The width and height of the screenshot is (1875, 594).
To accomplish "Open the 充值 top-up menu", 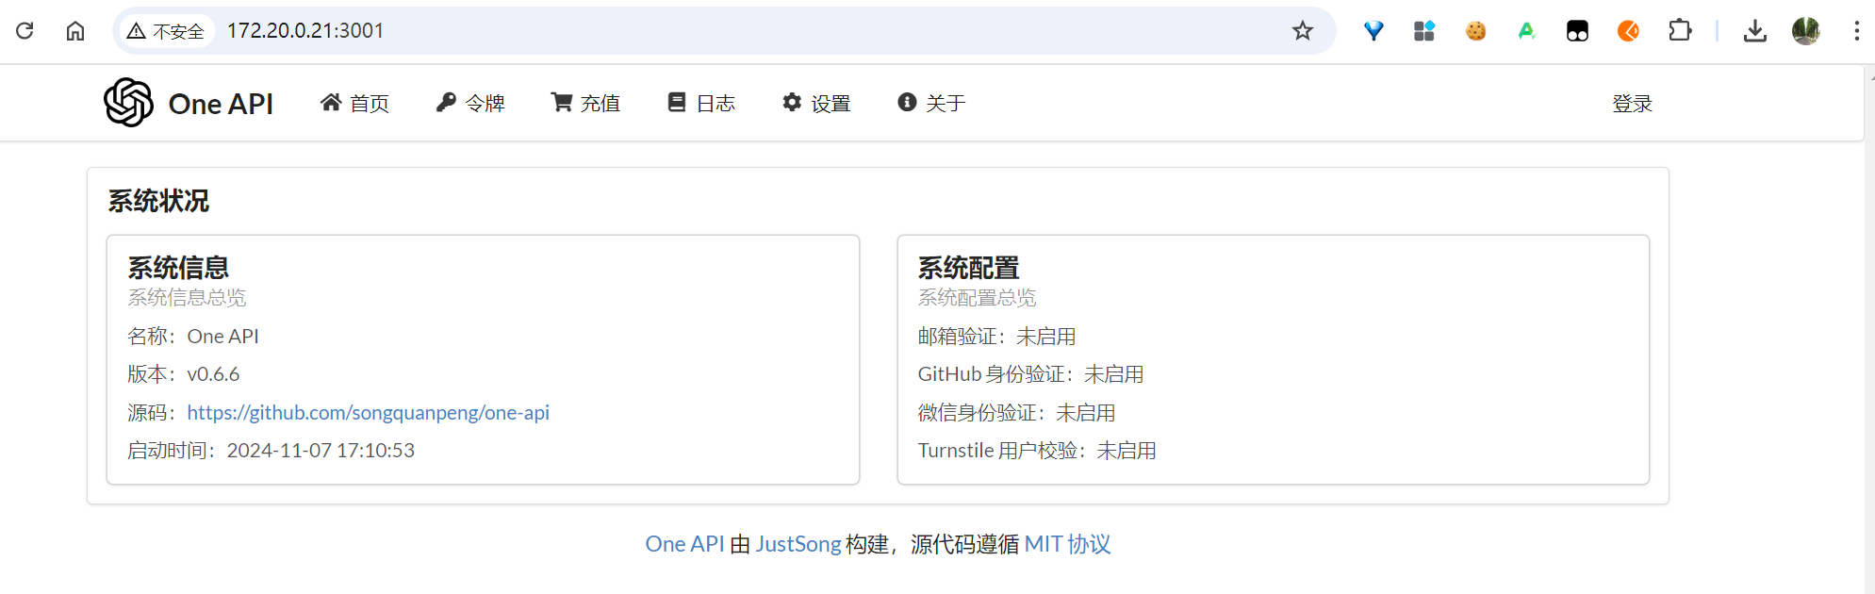I will pyautogui.click(x=585, y=103).
